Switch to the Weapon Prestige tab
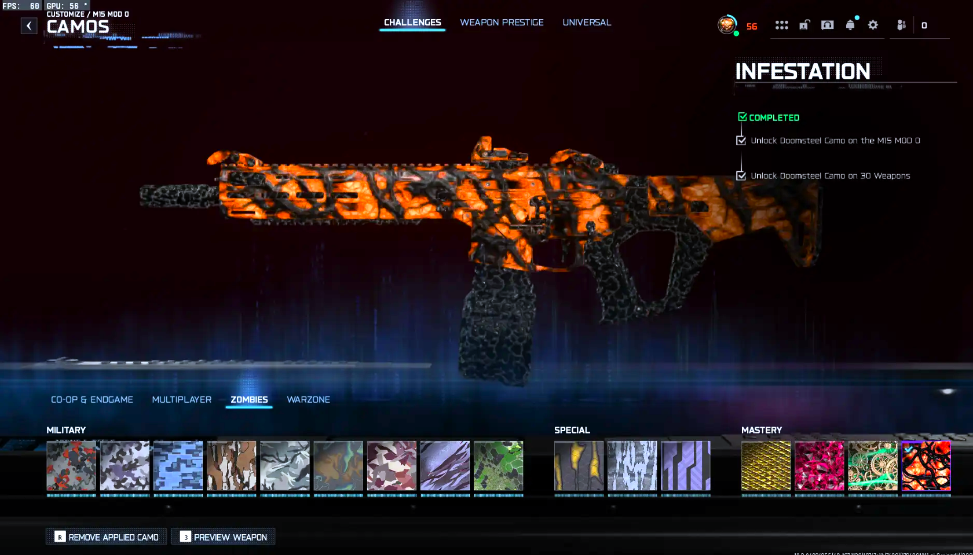The height and width of the screenshot is (555, 973). click(x=502, y=23)
